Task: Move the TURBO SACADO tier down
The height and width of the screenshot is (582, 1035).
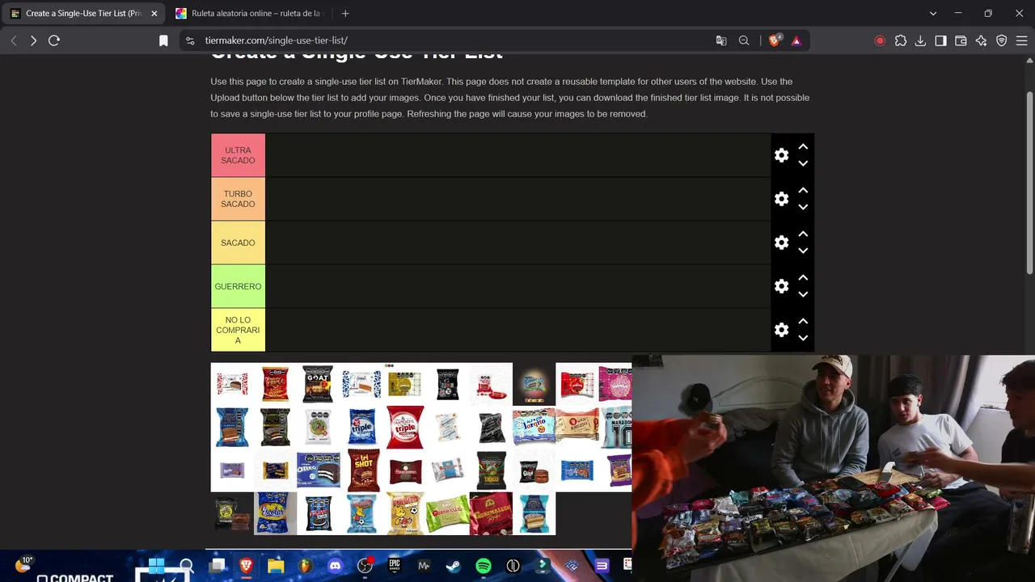Action: (803, 207)
